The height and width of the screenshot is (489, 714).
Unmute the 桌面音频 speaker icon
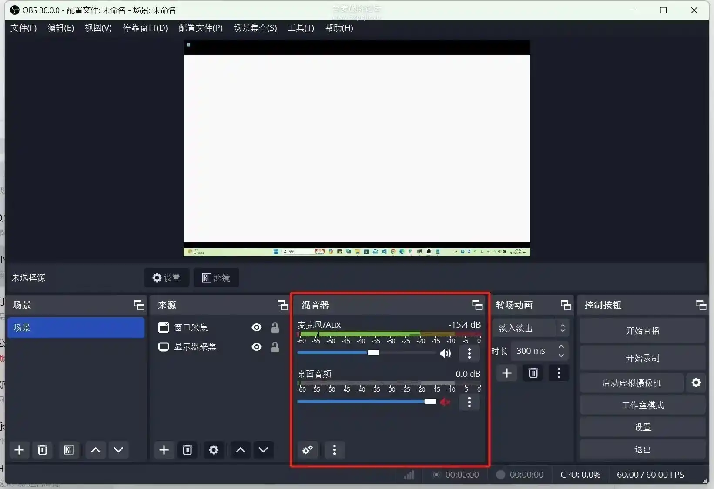point(446,402)
